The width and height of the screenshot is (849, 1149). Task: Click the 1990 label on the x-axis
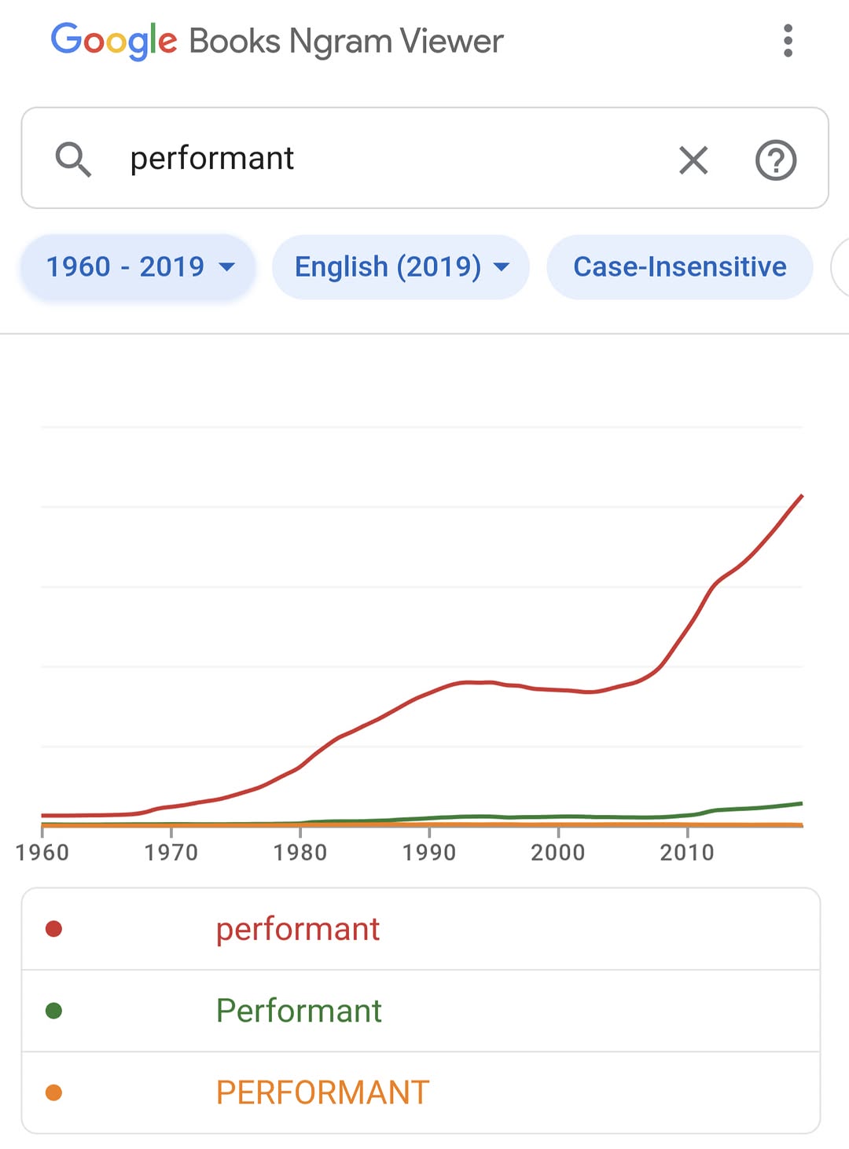pyautogui.click(x=429, y=852)
